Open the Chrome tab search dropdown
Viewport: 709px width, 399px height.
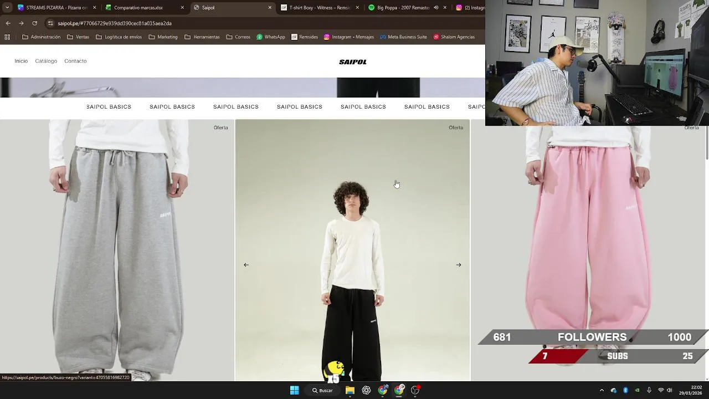click(7, 8)
